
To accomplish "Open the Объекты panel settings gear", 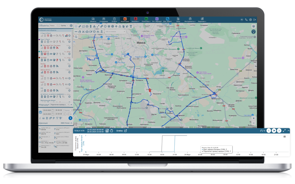I will click(x=71, y=26).
